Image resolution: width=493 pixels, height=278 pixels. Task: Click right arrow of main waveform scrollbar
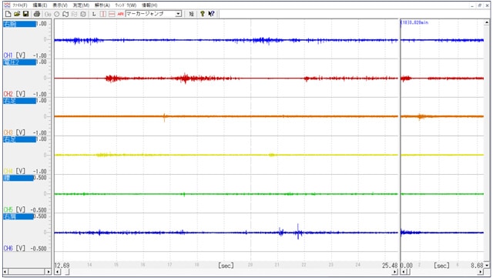395,272
